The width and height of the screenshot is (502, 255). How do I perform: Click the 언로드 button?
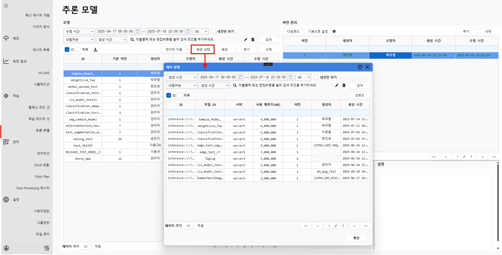point(360,95)
